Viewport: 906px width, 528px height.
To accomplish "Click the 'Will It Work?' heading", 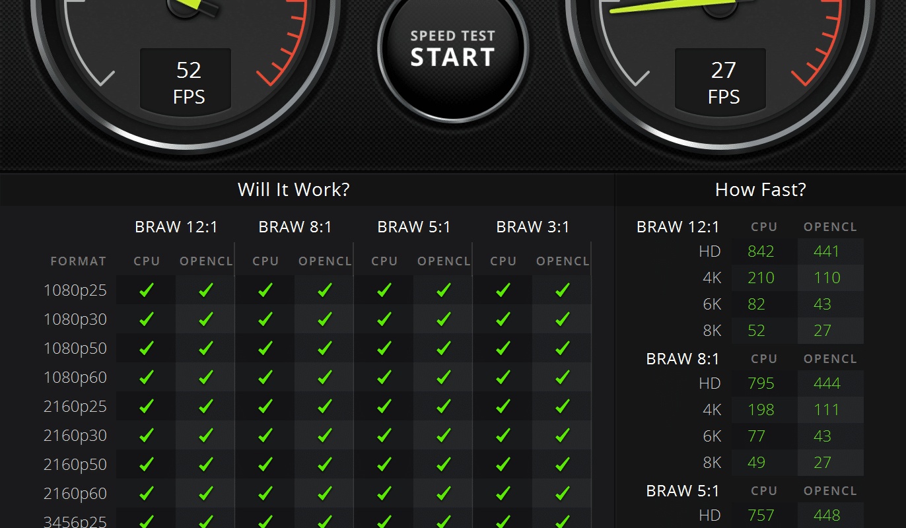I will pyautogui.click(x=294, y=190).
